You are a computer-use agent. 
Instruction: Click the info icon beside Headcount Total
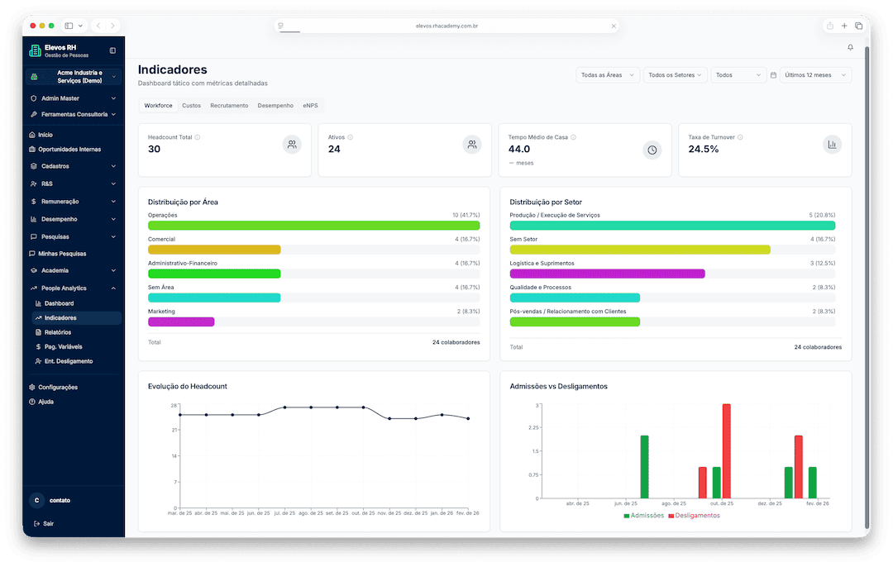198,137
